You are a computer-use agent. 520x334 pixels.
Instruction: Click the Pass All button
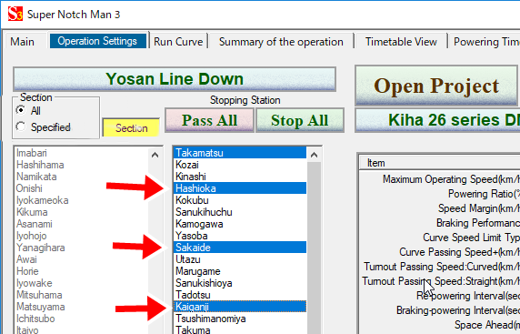pos(210,120)
